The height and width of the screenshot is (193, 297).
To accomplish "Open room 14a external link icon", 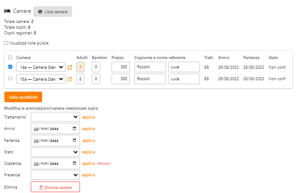I will coord(70,67).
